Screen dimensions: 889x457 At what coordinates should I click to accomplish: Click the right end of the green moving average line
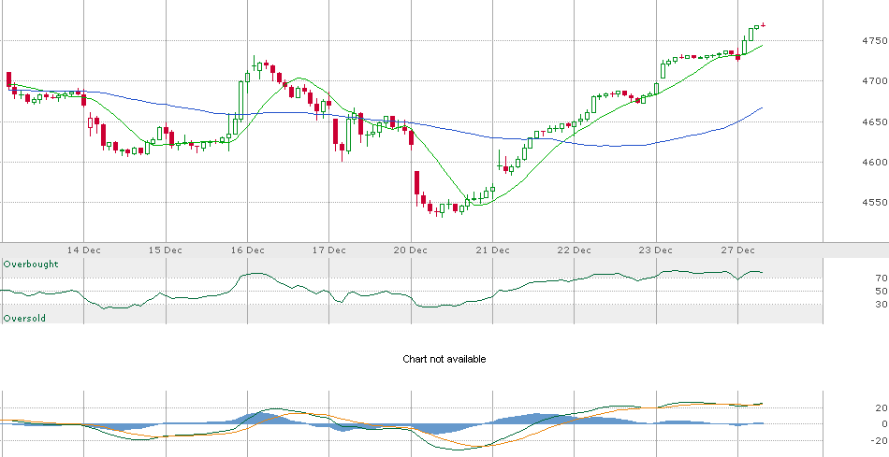(x=762, y=45)
